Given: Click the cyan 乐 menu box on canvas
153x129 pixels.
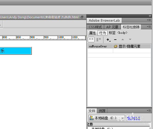Looking at the screenshot, I should click(15, 51).
